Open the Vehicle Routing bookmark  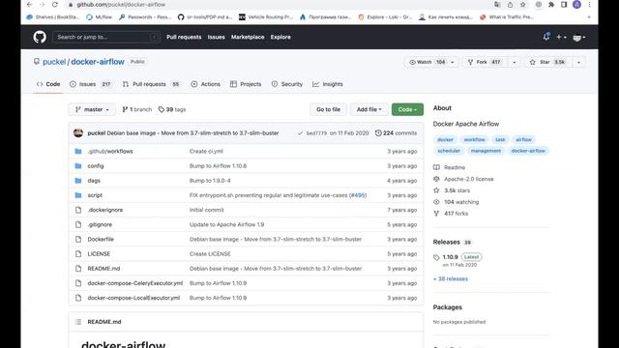click(266, 17)
